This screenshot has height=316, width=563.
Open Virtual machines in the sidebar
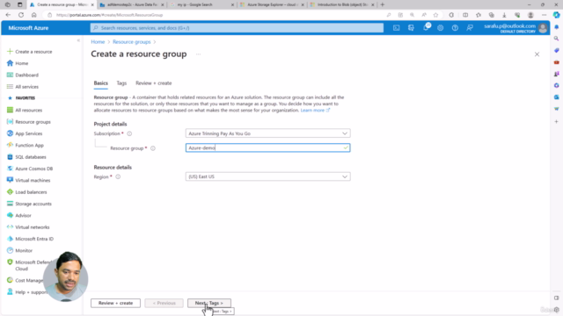(33, 180)
